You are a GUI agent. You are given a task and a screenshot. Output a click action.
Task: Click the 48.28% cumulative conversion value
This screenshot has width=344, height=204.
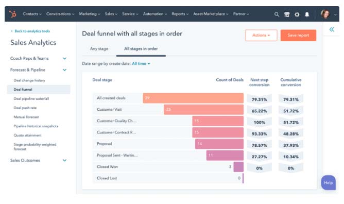click(291, 134)
